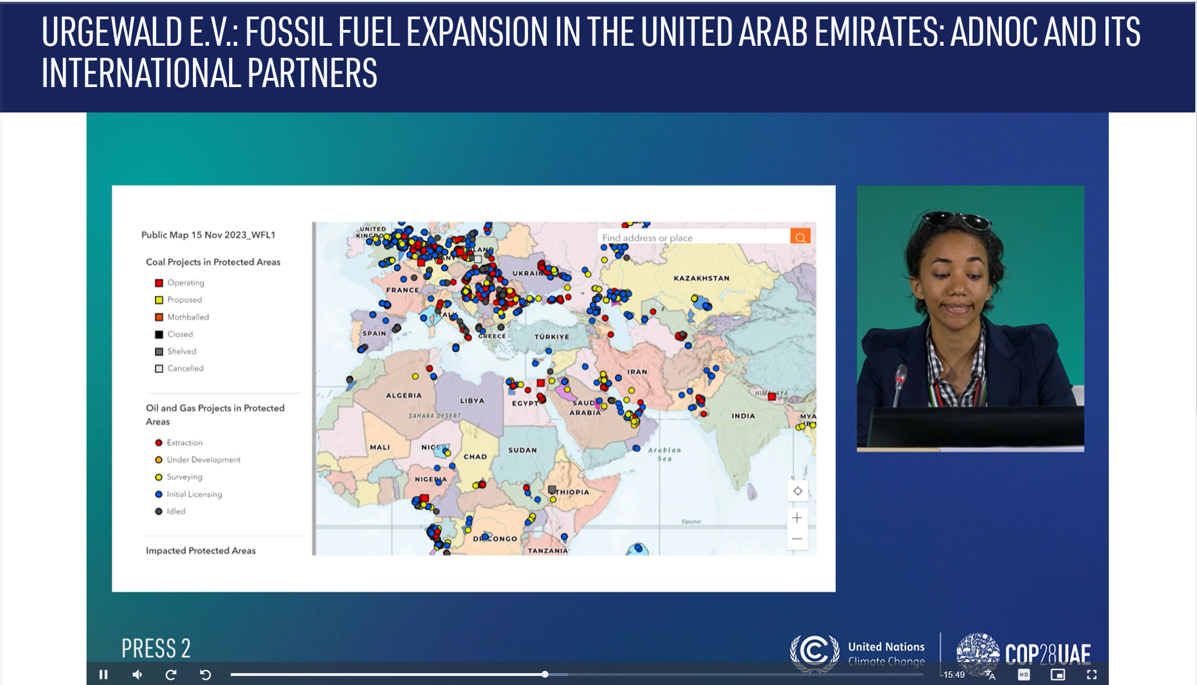Click the COP28 UAE logo
The image size is (1197, 685).
1023,653
